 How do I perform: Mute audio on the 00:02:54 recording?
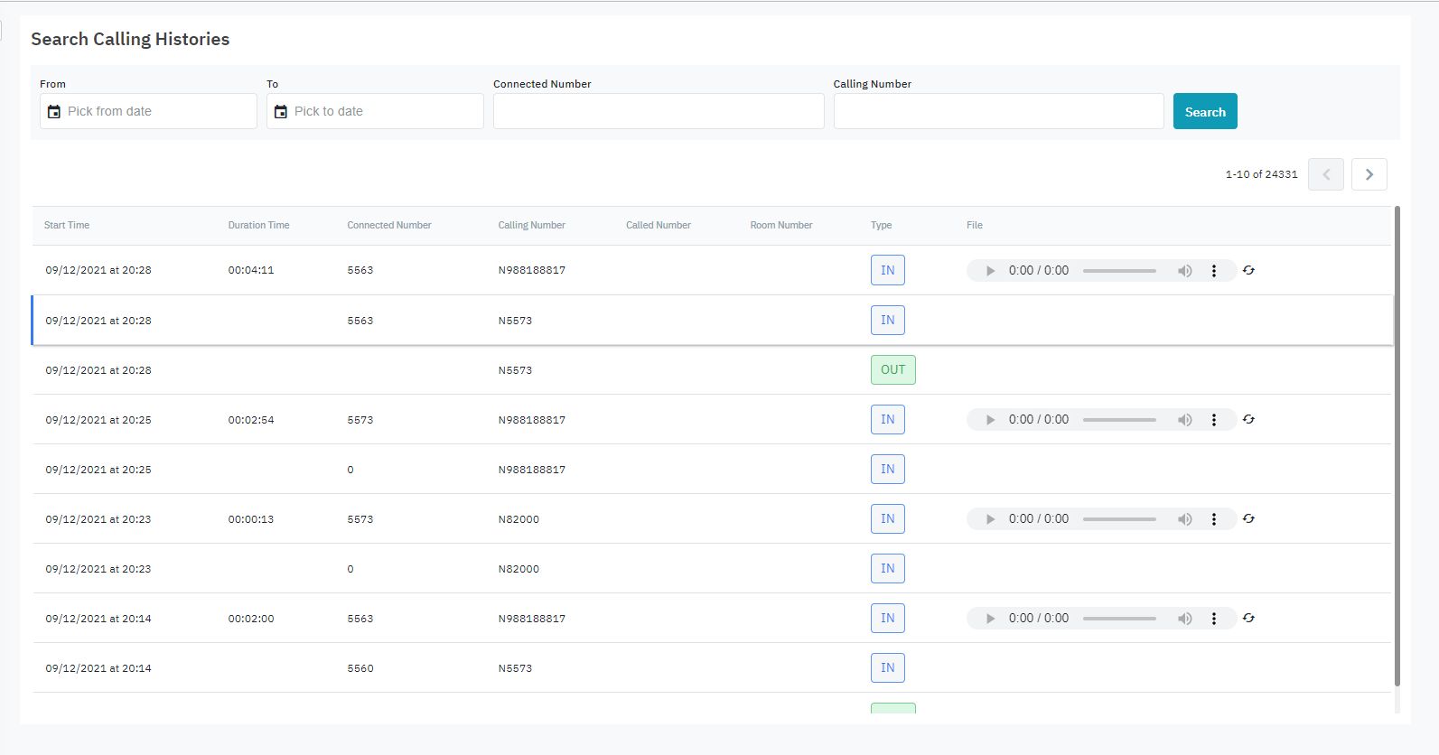(x=1184, y=420)
